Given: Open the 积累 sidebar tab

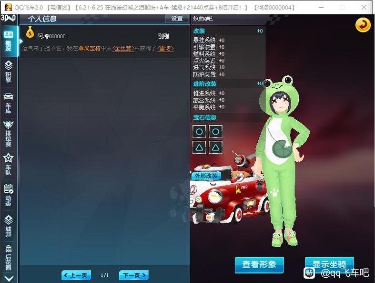Looking at the screenshot, I should coord(9,72).
